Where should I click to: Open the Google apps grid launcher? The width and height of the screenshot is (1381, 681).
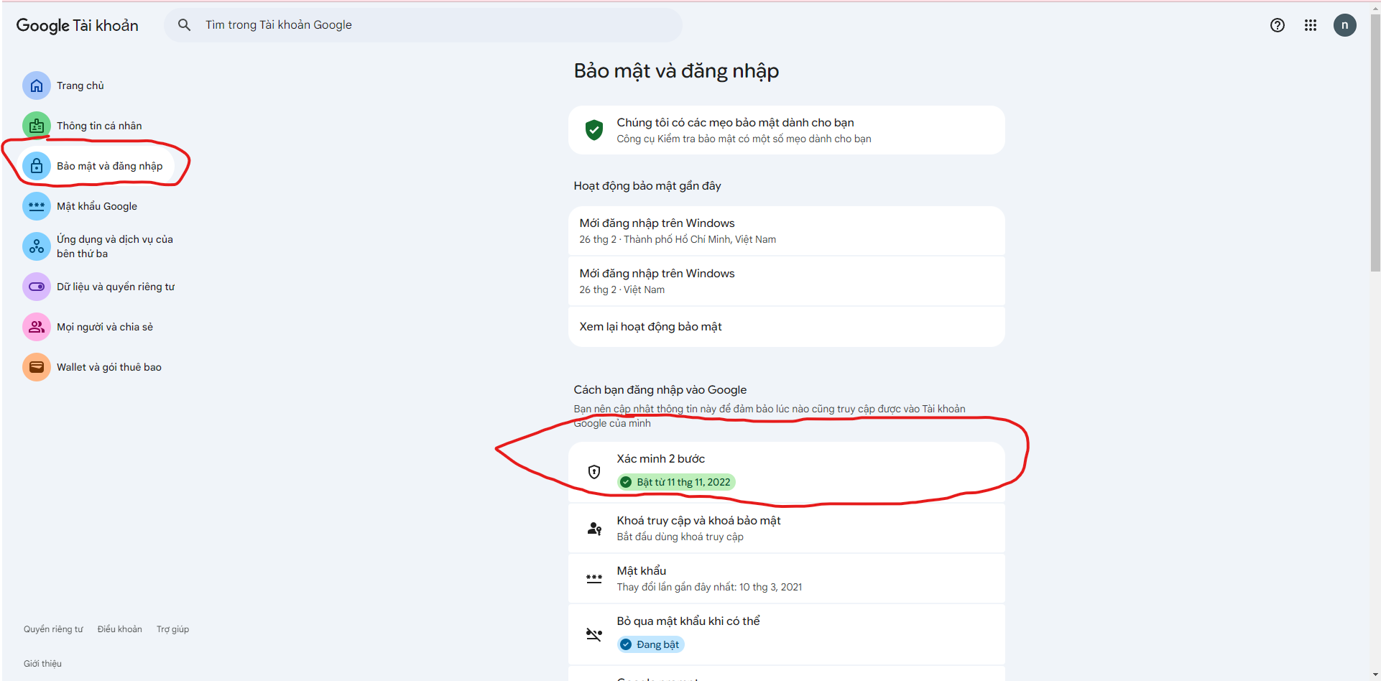point(1311,25)
